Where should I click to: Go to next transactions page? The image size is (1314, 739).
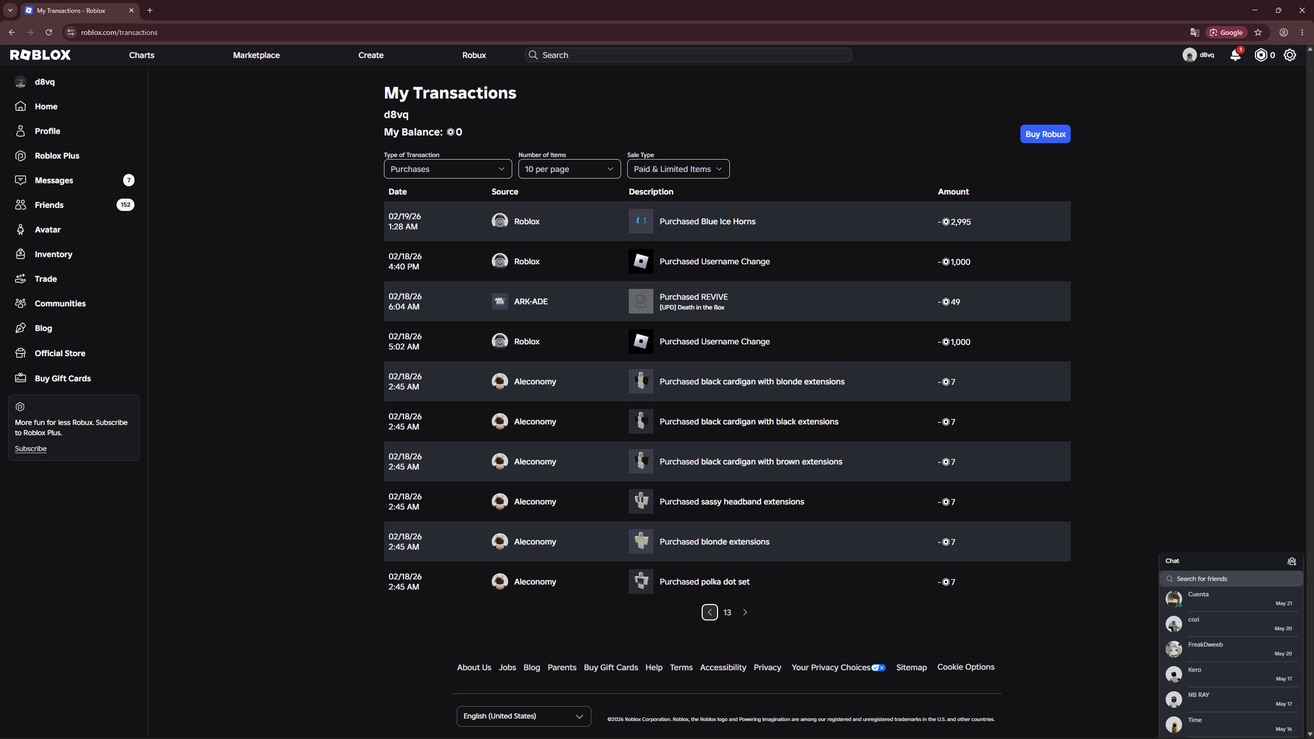click(745, 612)
